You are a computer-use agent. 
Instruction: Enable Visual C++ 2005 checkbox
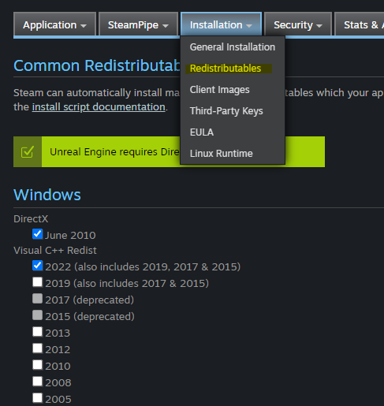coord(37,398)
